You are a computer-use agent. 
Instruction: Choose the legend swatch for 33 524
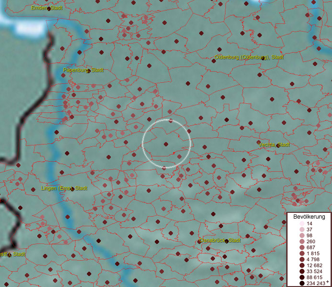tap(302, 271)
